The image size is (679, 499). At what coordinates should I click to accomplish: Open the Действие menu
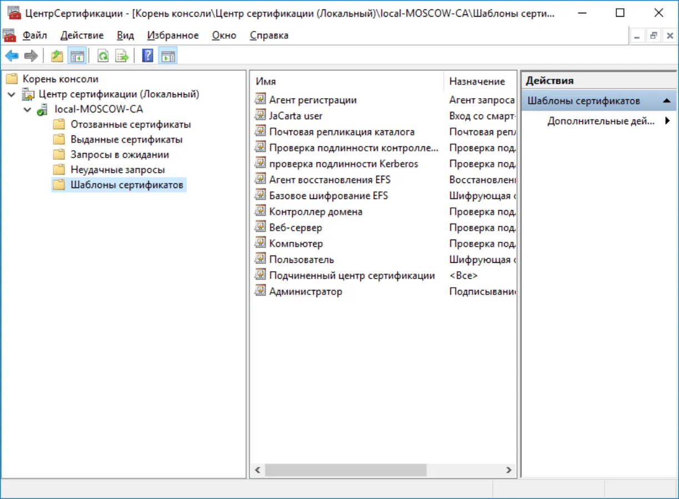coord(82,35)
